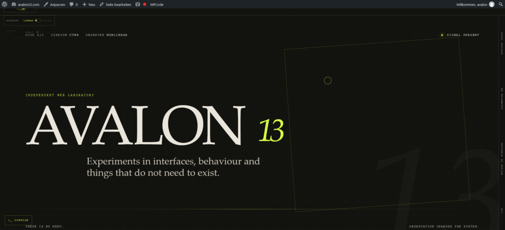The width and height of the screenshot is (505, 230).
Task: Go to avalon13.com dashboard link
Action: click(26, 4)
